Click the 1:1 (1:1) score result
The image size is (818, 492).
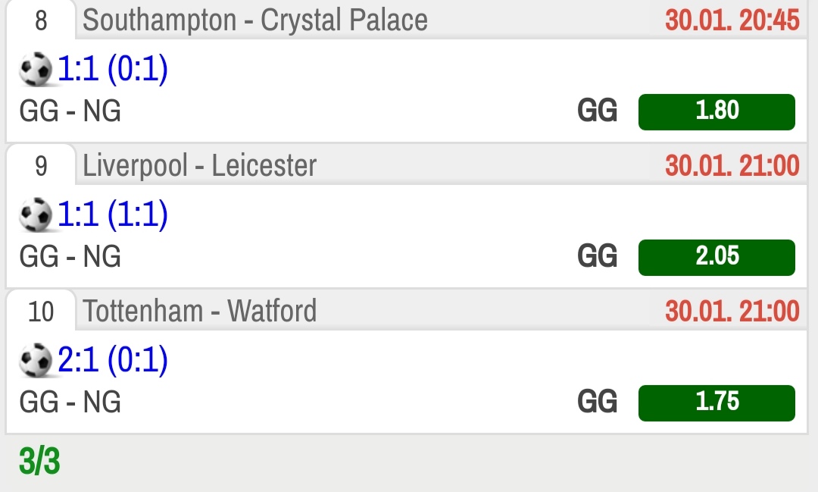113,214
